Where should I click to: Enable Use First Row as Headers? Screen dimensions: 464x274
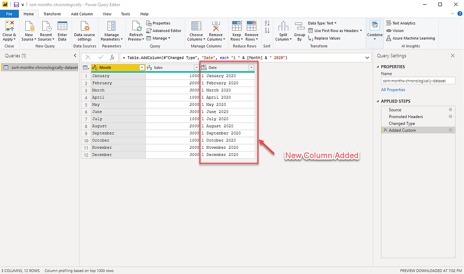(x=335, y=30)
